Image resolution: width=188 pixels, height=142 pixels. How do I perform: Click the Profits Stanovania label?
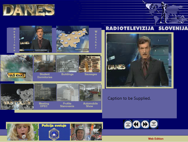(x=67, y=105)
